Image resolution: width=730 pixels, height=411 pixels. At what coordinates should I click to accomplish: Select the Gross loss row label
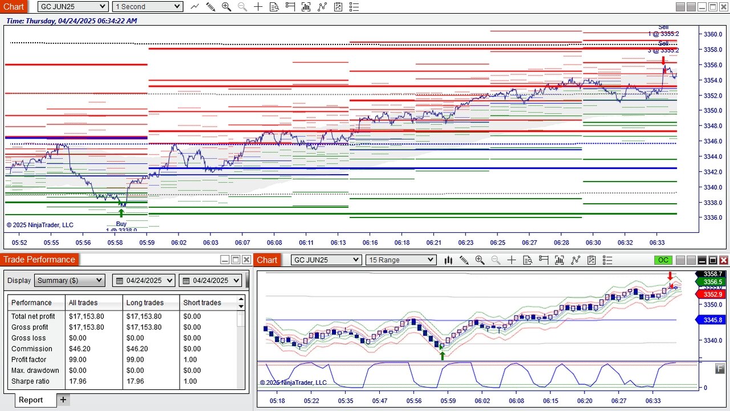[29, 338]
